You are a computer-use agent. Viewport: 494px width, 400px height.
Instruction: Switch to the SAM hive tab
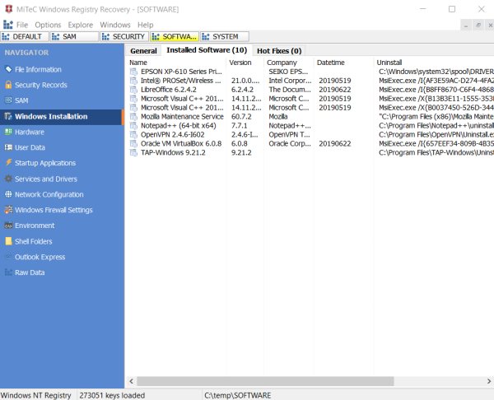74,36
